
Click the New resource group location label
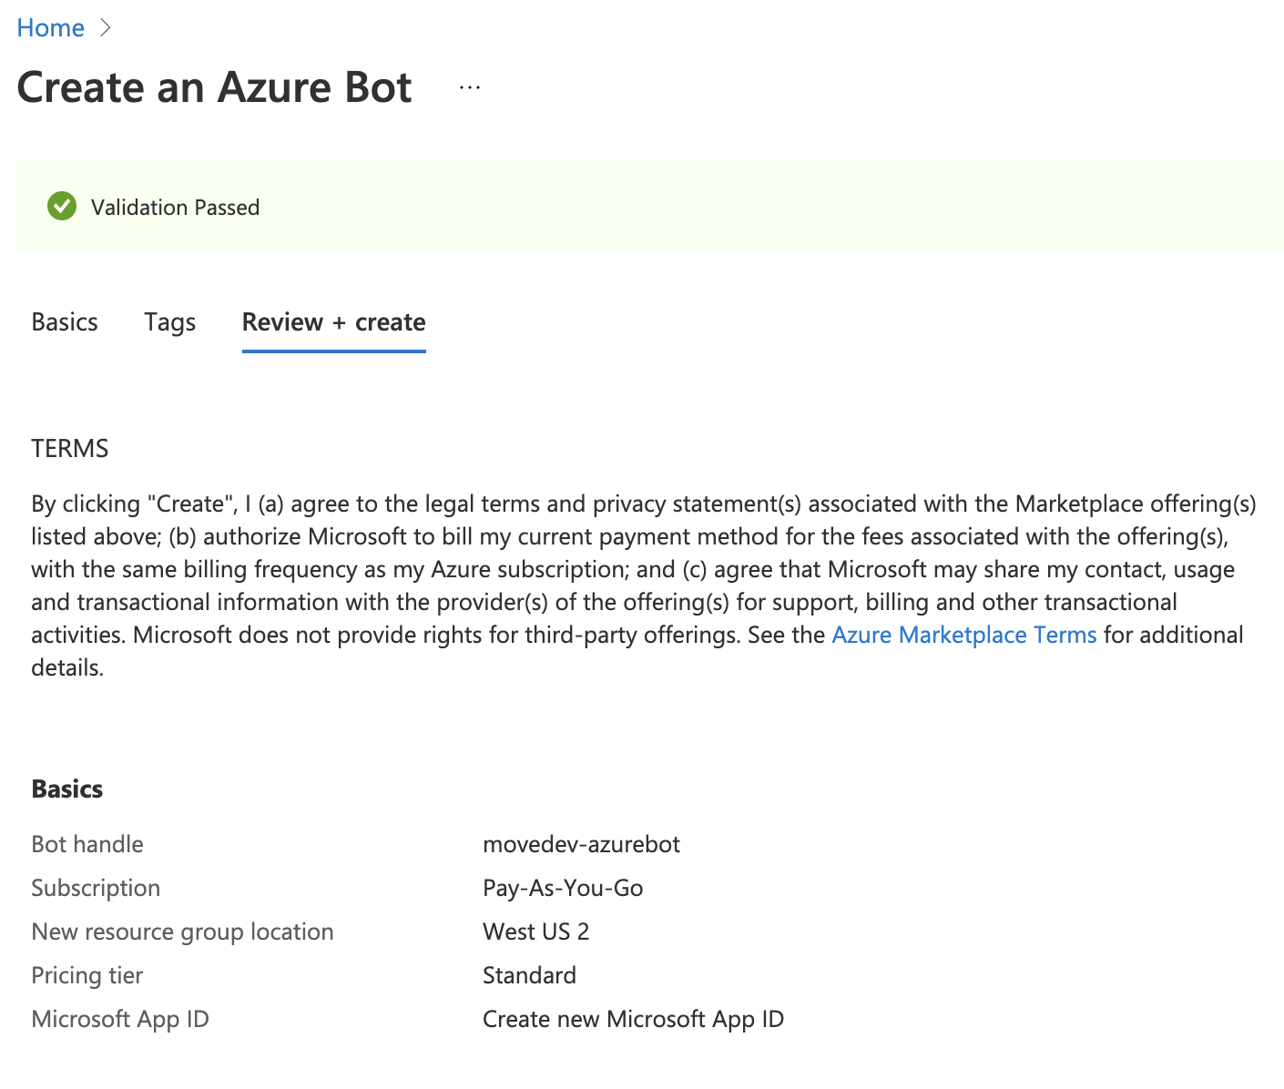pyautogui.click(x=182, y=931)
